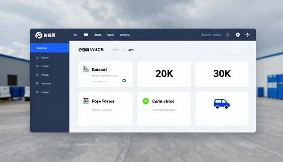Click the white chat bubble header icon

click(x=86, y=35)
